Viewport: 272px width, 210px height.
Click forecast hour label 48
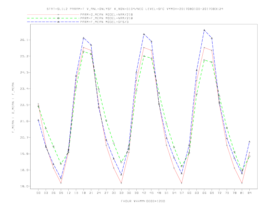159,193
